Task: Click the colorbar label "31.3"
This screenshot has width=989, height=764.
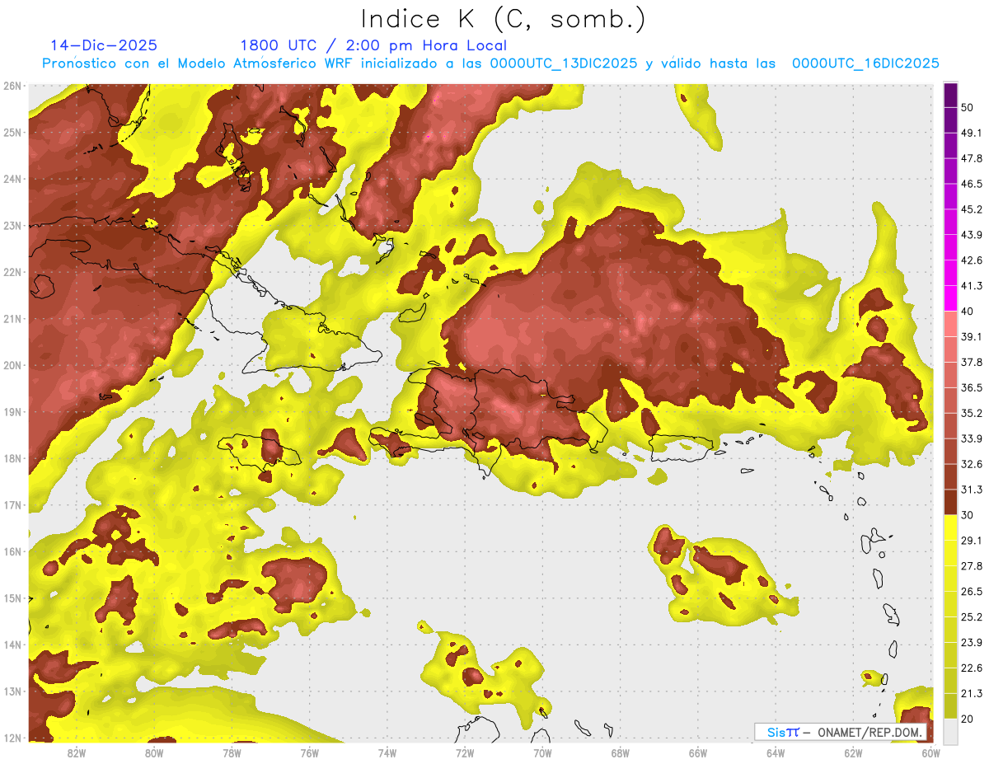Action: pyautogui.click(x=971, y=490)
